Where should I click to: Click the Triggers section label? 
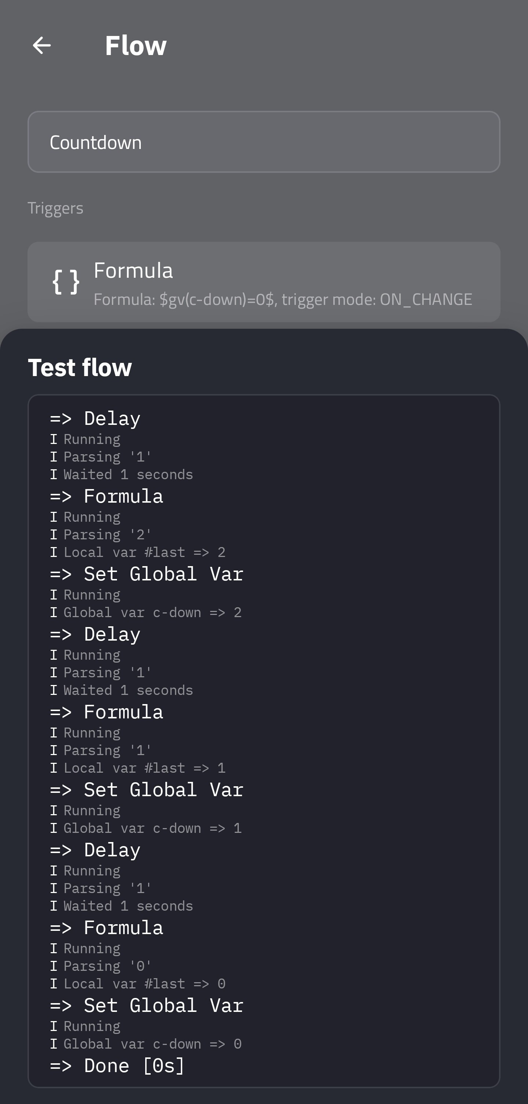pos(56,208)
